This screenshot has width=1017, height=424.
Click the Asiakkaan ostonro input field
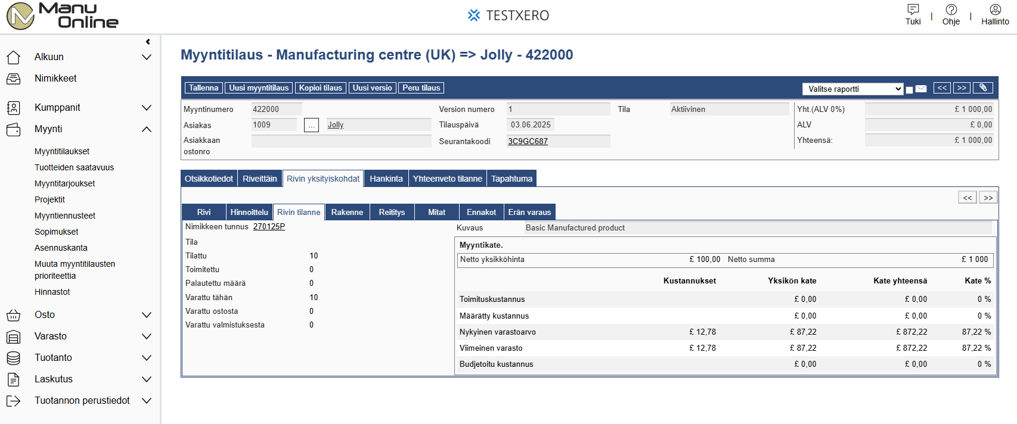[x=342, y=141]
